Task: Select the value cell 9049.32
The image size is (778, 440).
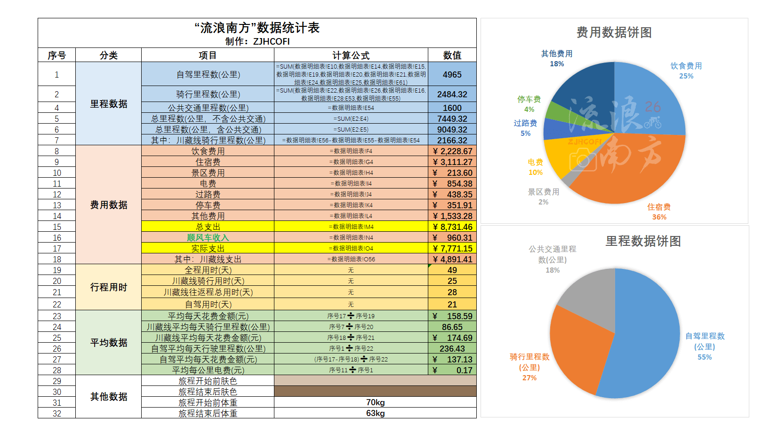Action: point(452,129)
